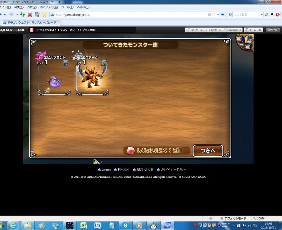This screenshot has width=282, height=230.
Task: Select the Estark monster sprite
Action: (x=92, y=77)
